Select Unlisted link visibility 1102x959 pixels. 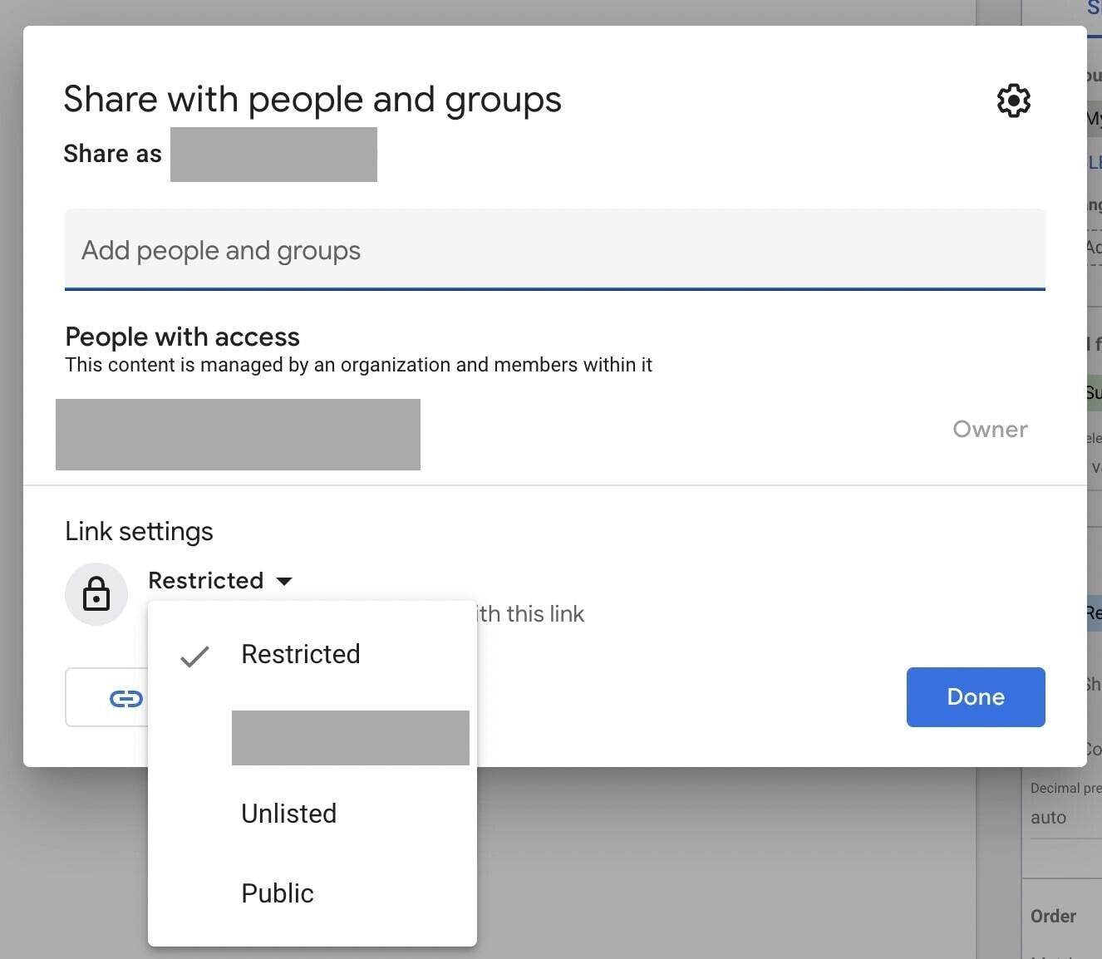coord(288,814)
